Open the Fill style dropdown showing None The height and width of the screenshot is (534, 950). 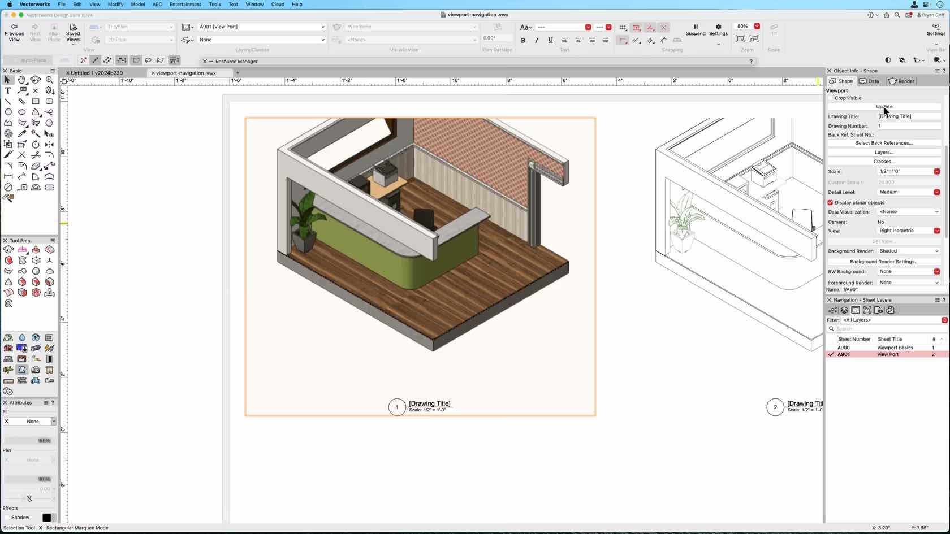30,421
